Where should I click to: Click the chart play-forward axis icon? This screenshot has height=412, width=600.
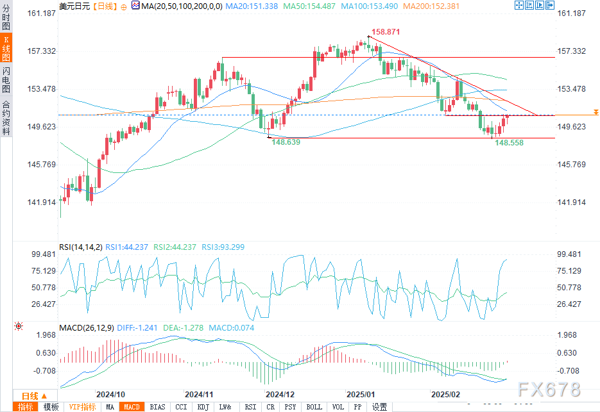(x=540, y=5)
